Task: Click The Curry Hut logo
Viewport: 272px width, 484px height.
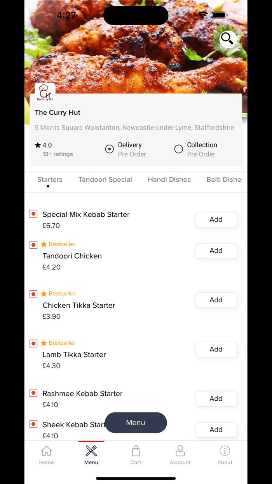Action: (x=45, y=93)
